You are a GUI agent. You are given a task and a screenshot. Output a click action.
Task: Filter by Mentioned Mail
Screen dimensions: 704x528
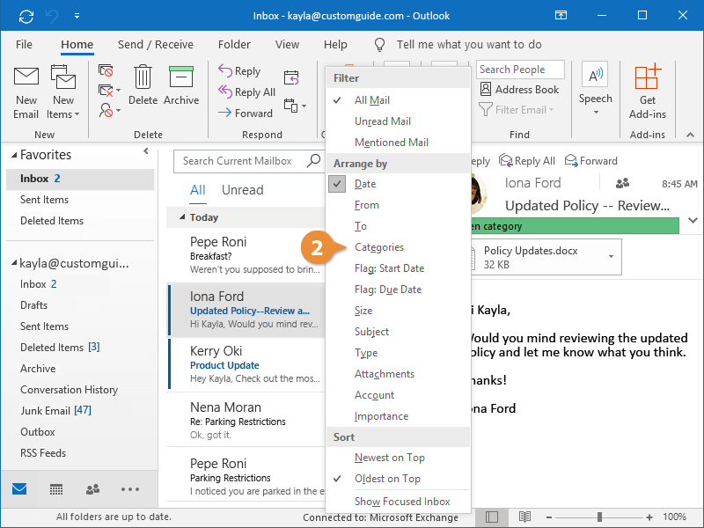[x=398, y=143]
